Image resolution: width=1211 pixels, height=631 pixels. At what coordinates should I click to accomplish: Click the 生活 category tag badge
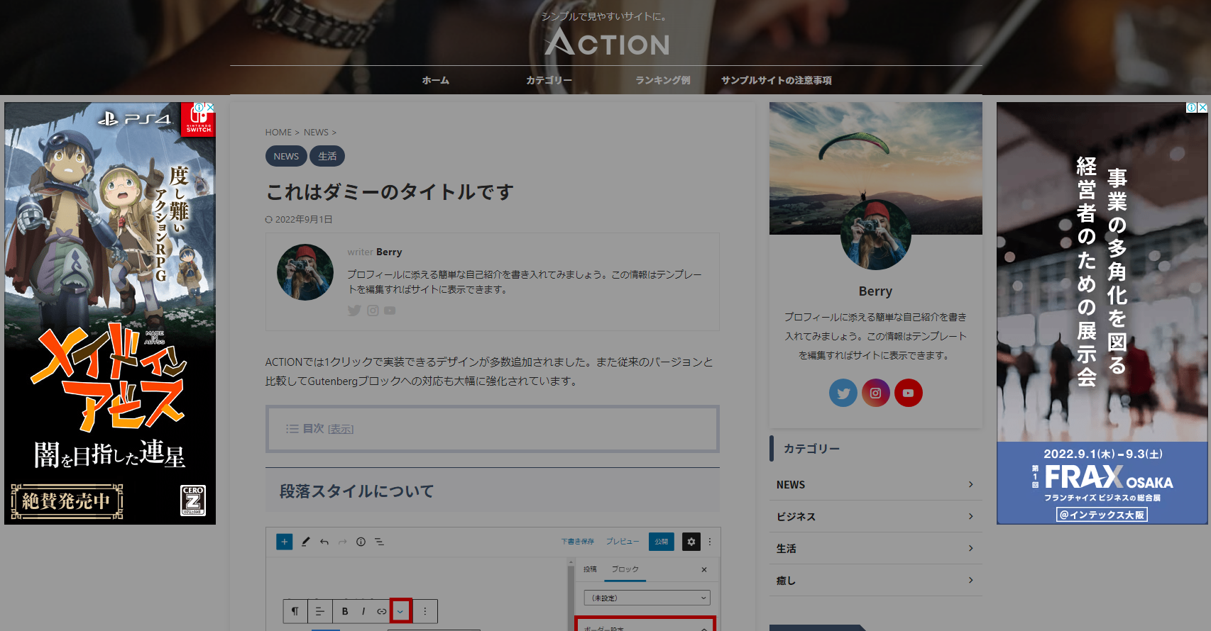click(x=327, y=156)
